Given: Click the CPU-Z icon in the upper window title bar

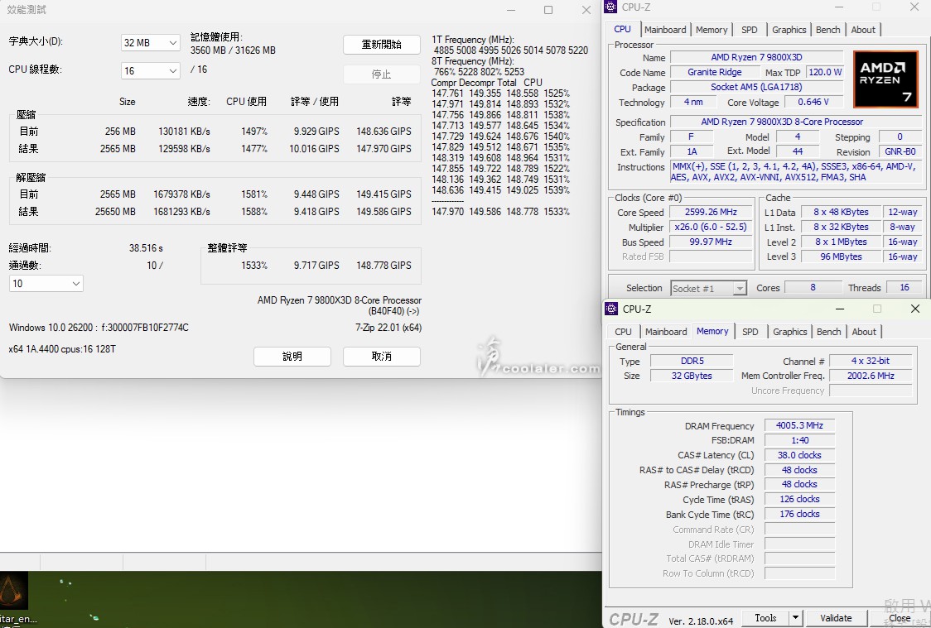Looking at the screenshot, I should click(611, 7).
